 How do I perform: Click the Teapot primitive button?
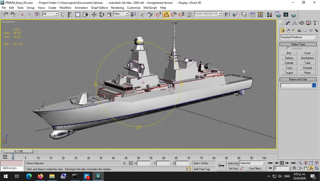coord(289,73)
